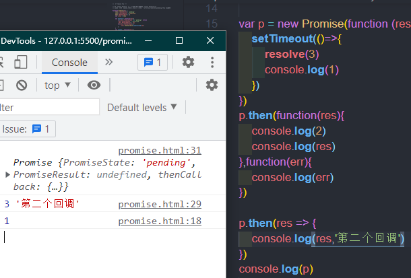Open the top JavaScript context dropdown
The width and height of the screenshot is (411, 278).
(x=57, y=85)
